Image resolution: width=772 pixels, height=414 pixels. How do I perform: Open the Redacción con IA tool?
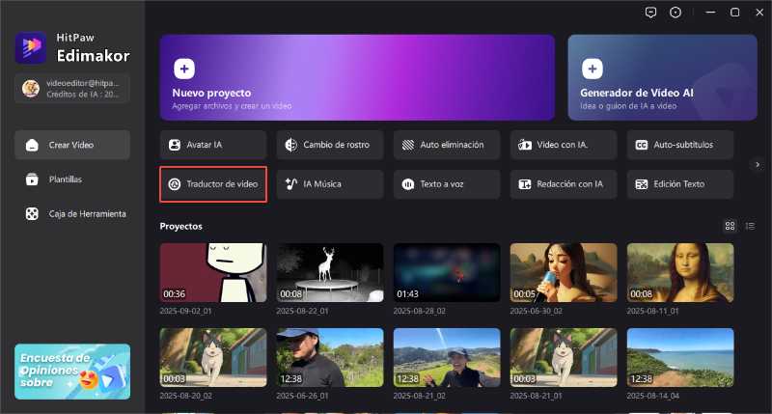point(563,183)
